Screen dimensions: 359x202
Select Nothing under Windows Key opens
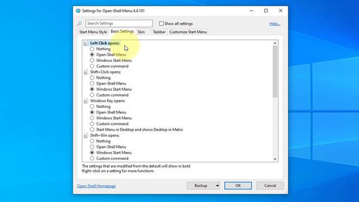[92, 107]
